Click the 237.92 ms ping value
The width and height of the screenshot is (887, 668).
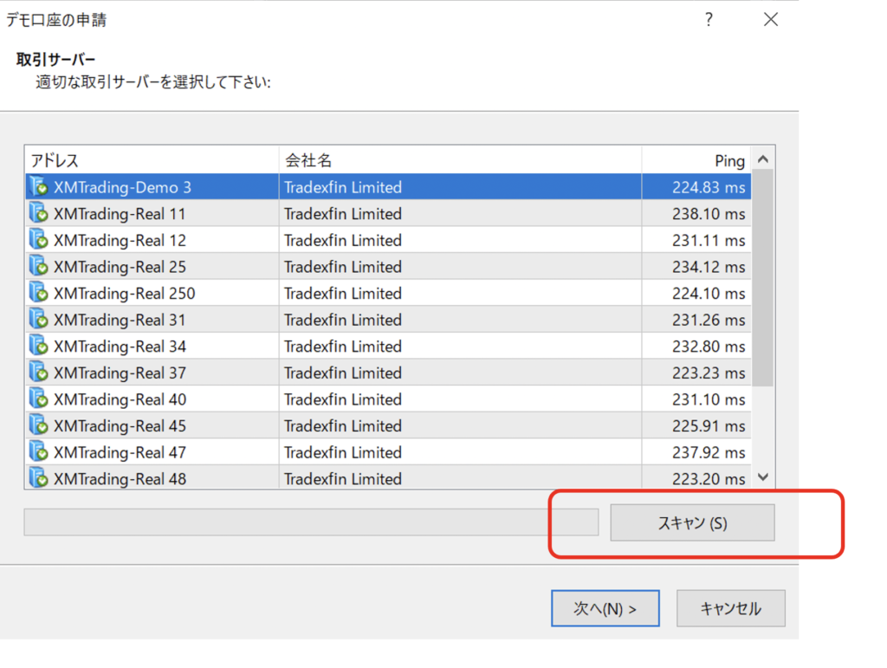coord(709,453)
